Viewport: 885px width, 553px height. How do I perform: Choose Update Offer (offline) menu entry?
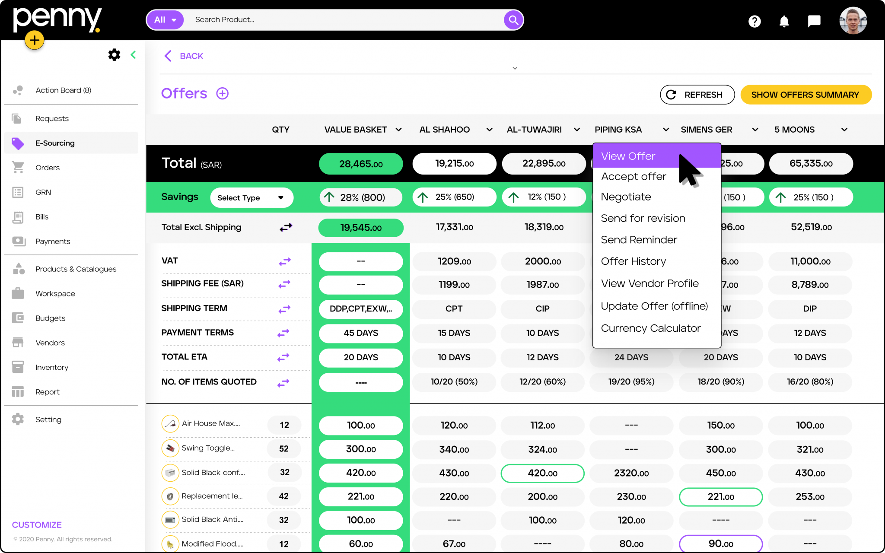[654, 306]
